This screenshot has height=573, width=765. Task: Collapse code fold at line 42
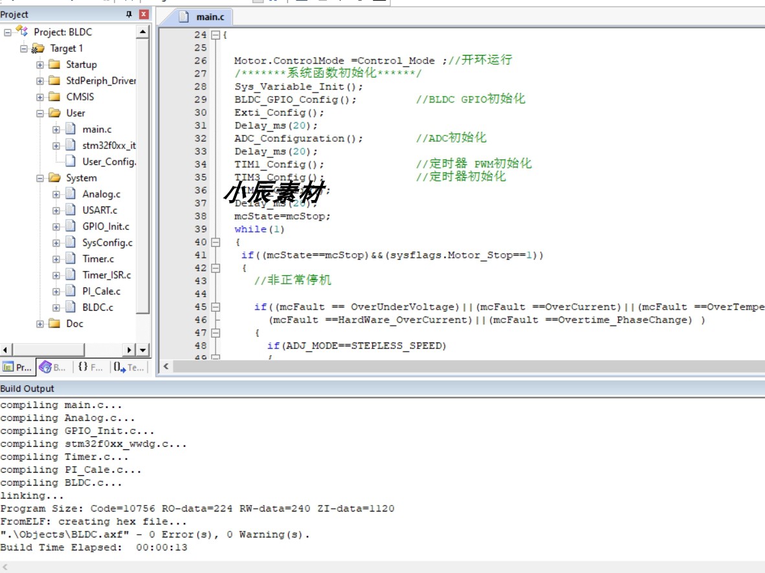215,268
